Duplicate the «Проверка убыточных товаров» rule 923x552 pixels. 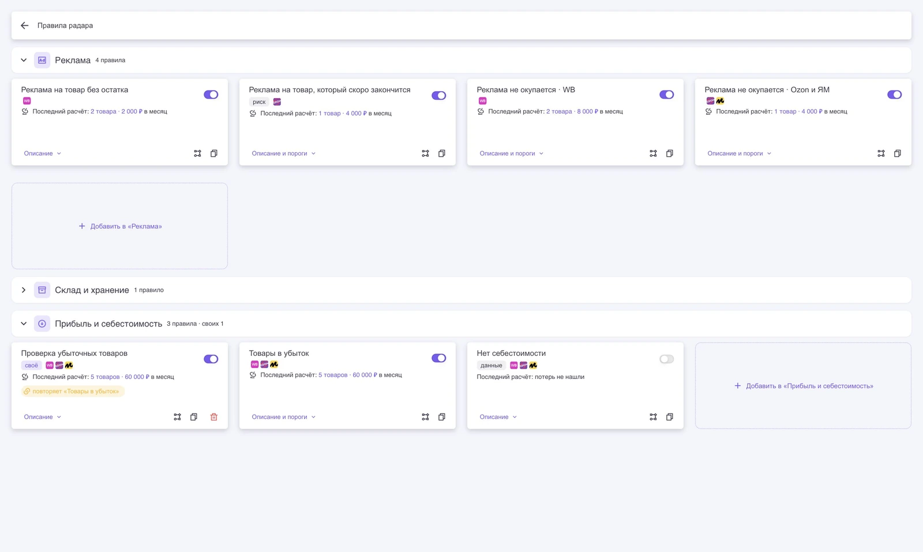point(194,417)
